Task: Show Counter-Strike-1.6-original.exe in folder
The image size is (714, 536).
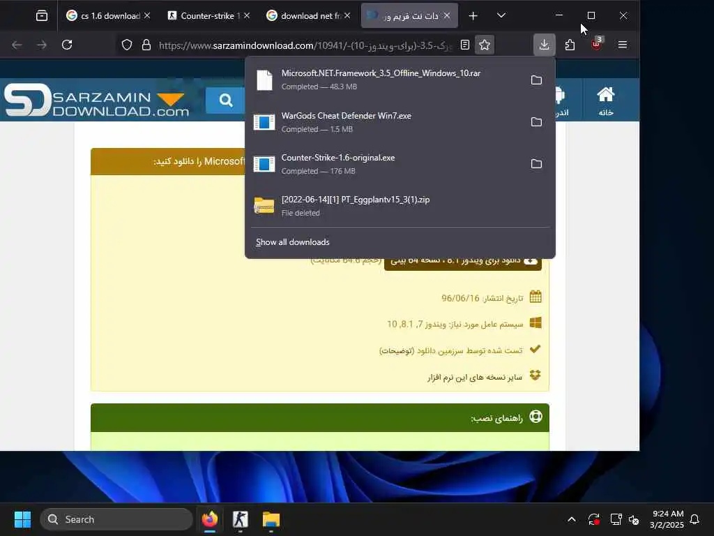Action: (536, 164)
